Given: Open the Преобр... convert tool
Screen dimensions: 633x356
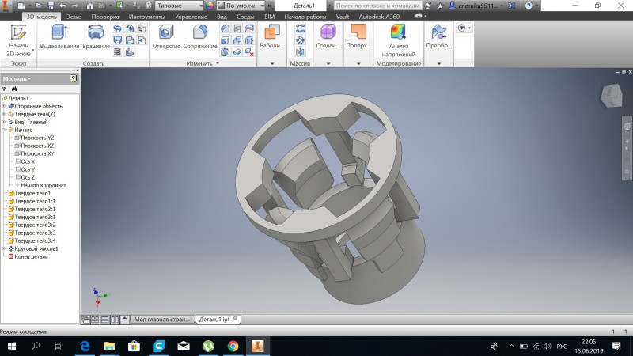Looking at the screenshot, I should click(x=439, y=36).
